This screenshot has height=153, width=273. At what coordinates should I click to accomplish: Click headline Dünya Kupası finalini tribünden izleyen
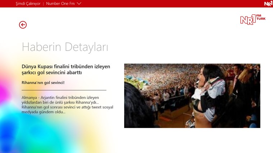click(x=66, y=70)
